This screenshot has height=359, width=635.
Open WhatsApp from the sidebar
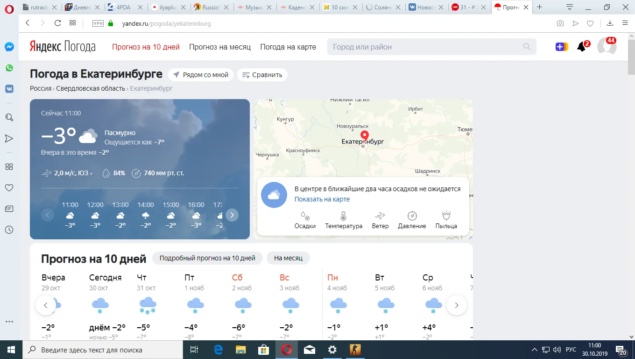(9, 68)
